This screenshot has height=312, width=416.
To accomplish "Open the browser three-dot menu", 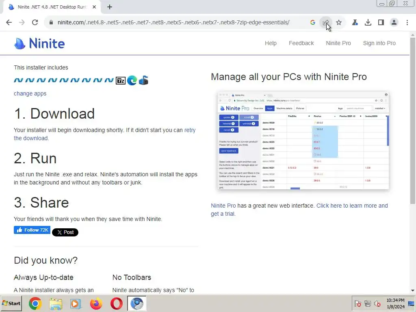I will click(x=407, y=22).
